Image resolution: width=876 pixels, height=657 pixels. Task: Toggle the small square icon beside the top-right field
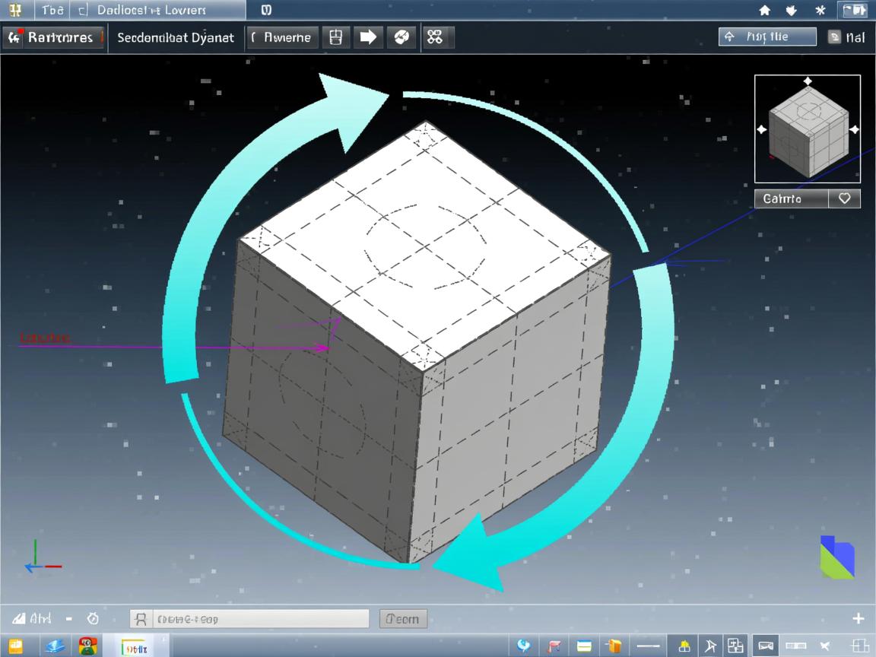[834, 37]
